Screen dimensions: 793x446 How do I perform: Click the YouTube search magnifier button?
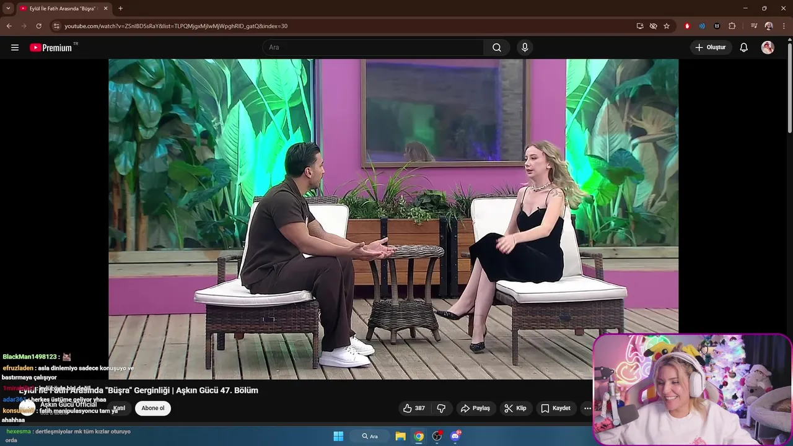[497, 48]
